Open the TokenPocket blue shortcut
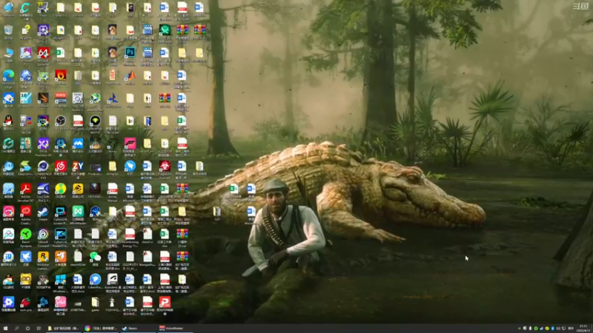Screen dimensions: 593x333 (x=96, y=282)
